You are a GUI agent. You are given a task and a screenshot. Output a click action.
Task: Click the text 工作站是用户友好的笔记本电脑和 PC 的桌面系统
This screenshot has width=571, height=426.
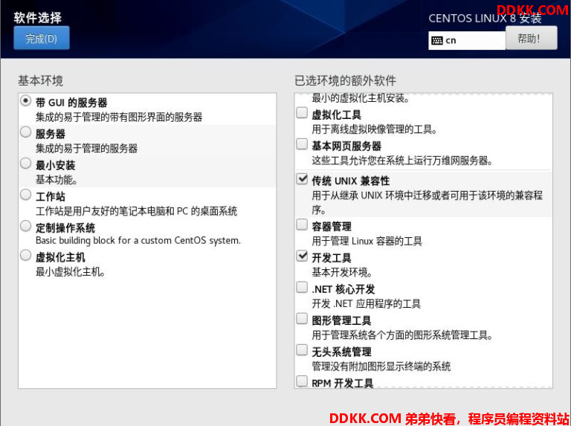pos(136,211)
